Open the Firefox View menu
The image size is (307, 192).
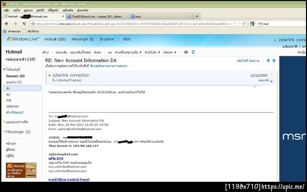pyautogui.click(x=28, y=10)
